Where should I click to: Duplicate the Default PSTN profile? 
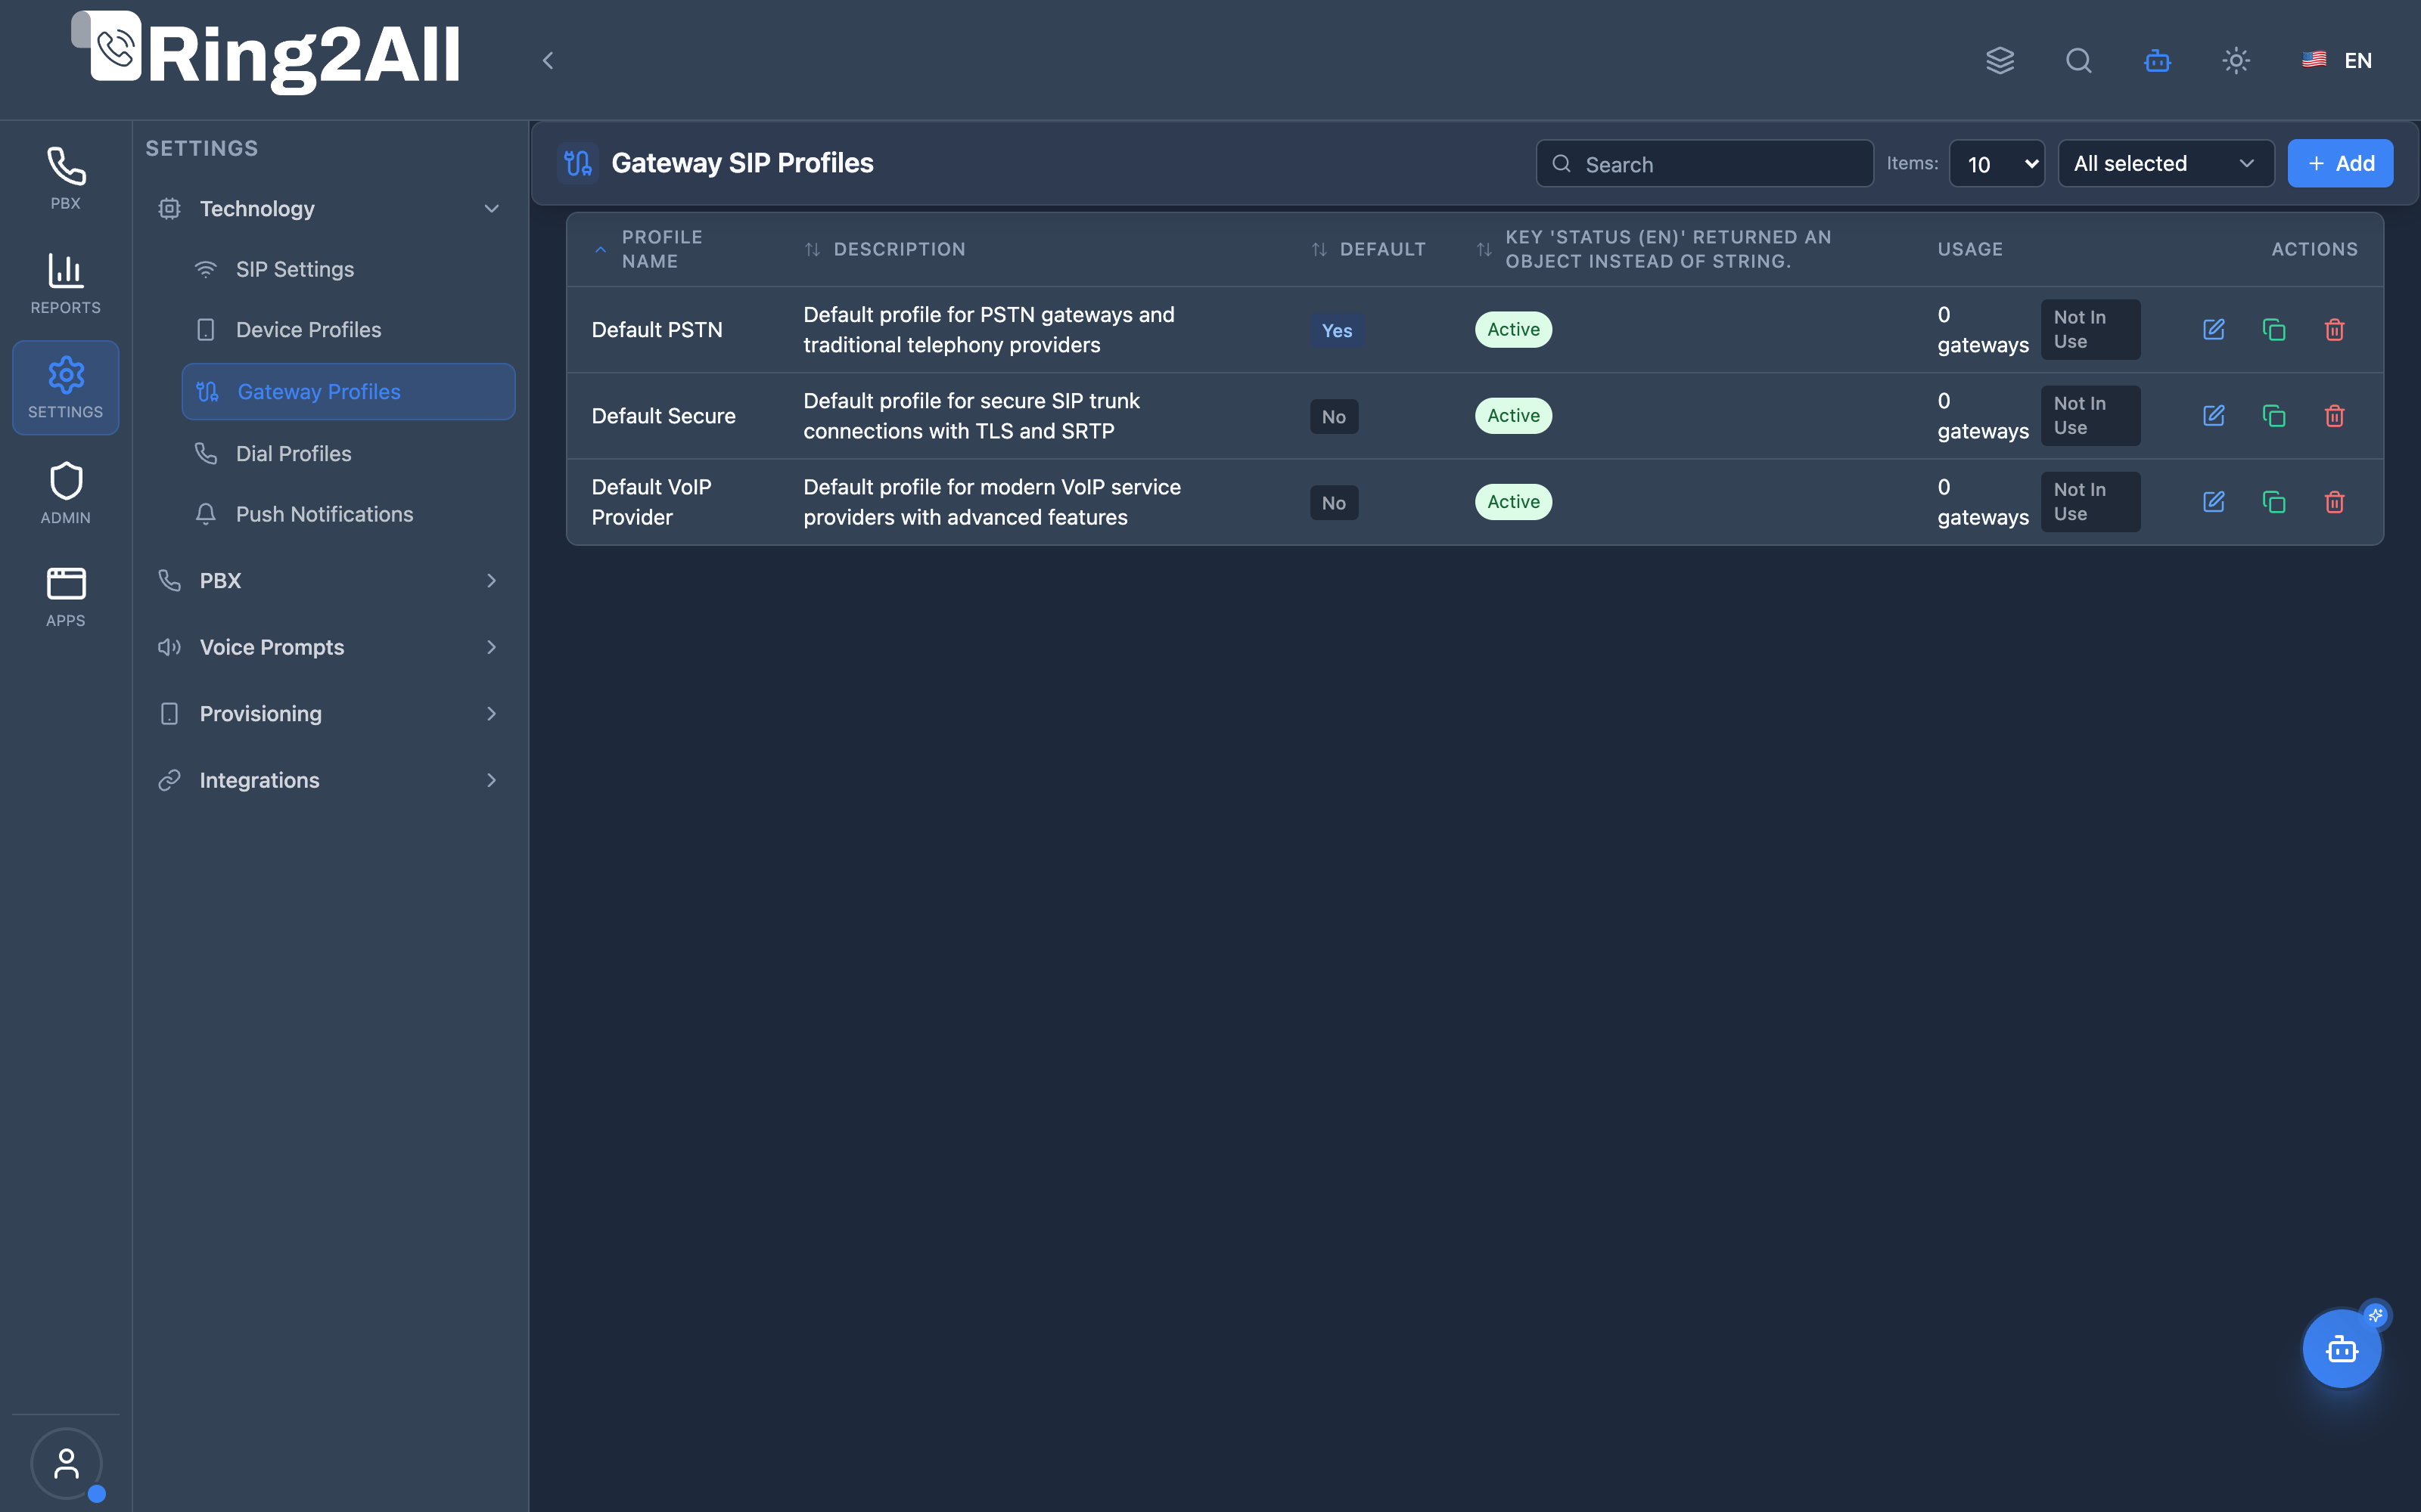[2274, 330]
